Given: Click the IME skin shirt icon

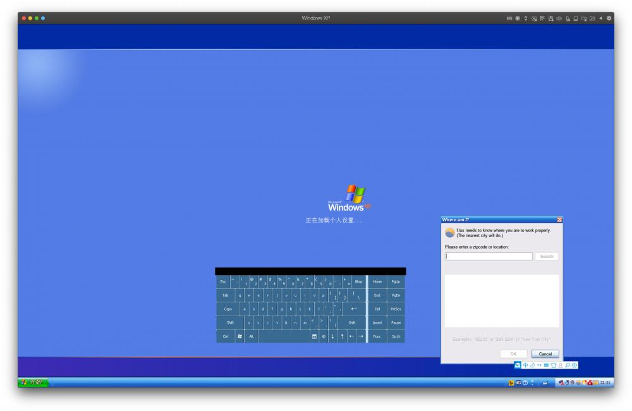Looking at the screenshot, I should point(553,365).
